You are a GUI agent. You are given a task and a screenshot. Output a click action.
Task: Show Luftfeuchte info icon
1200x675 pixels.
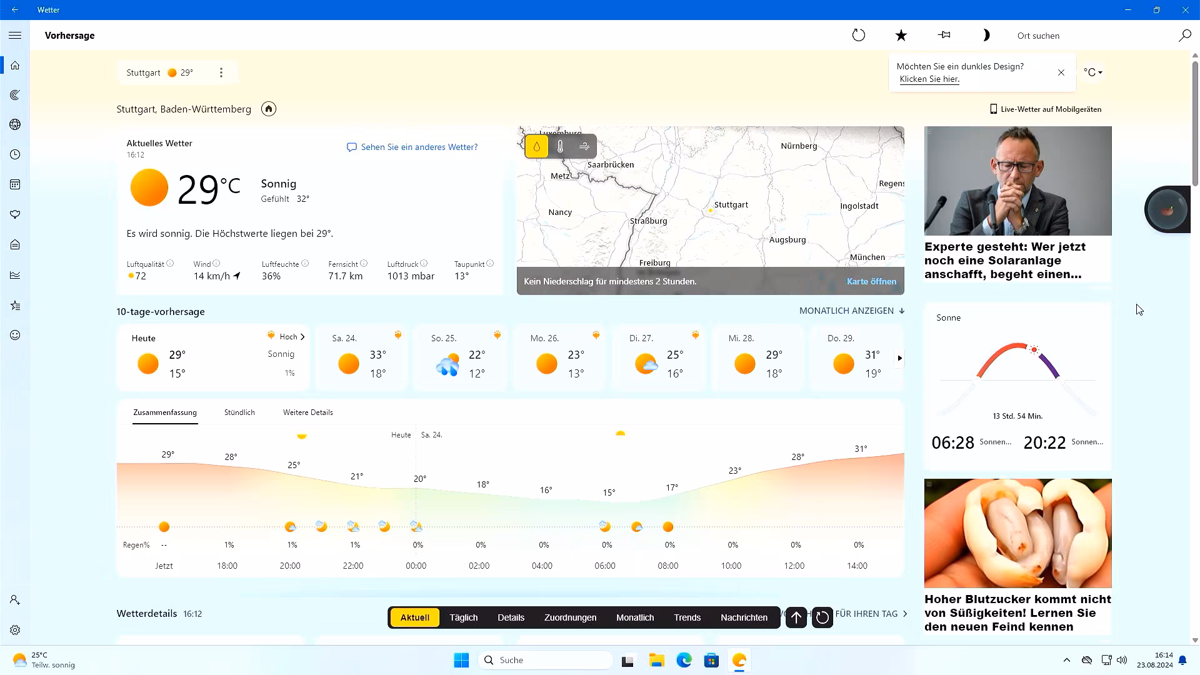(305, 263)
